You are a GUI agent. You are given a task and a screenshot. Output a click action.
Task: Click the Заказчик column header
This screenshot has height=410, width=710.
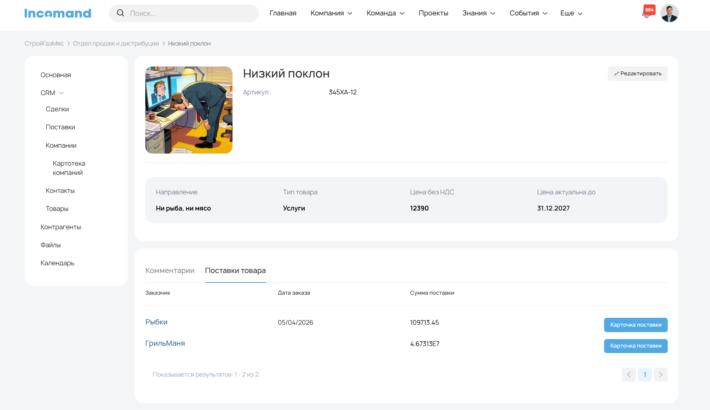click(158, 293)
